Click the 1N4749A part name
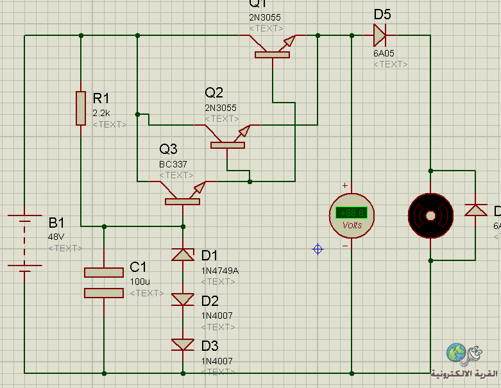Viewport: 501px width, 388px height. pyautogui.click(x=220, y=271)
